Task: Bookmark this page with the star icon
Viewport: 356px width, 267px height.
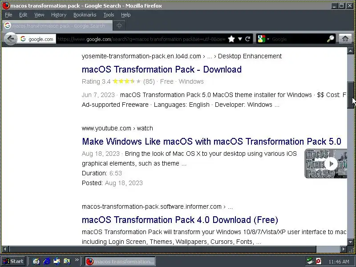Action: [231, 39]
